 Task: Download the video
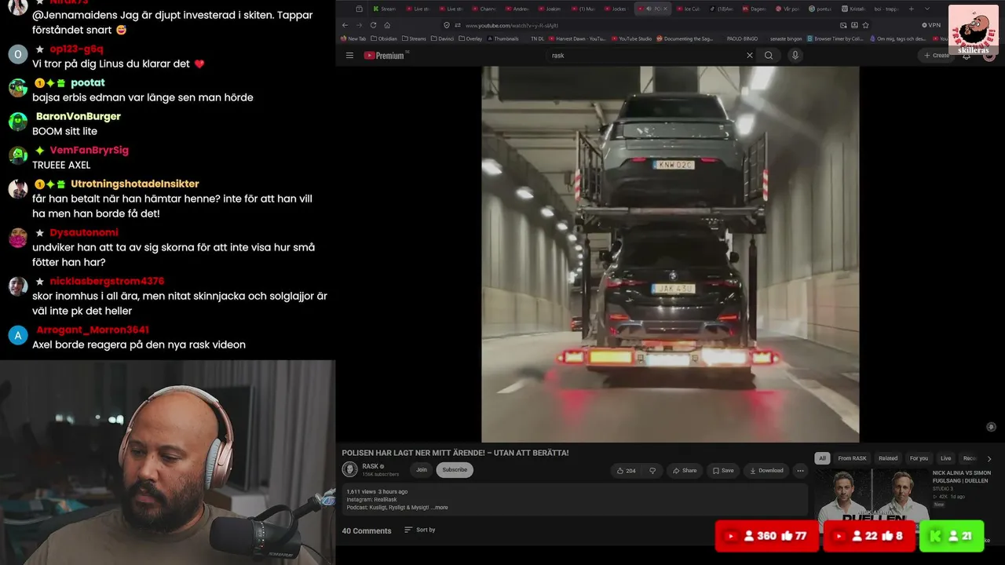tap(766, 471)
